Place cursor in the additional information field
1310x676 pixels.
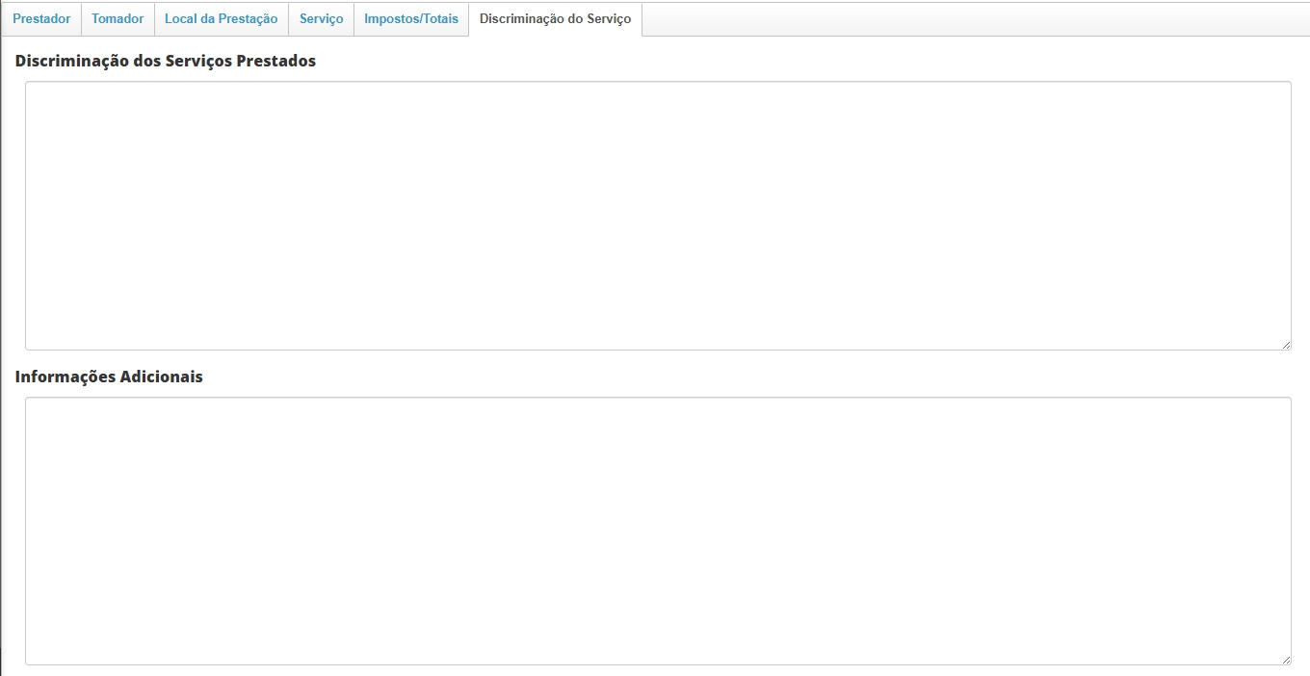point(657,530)
